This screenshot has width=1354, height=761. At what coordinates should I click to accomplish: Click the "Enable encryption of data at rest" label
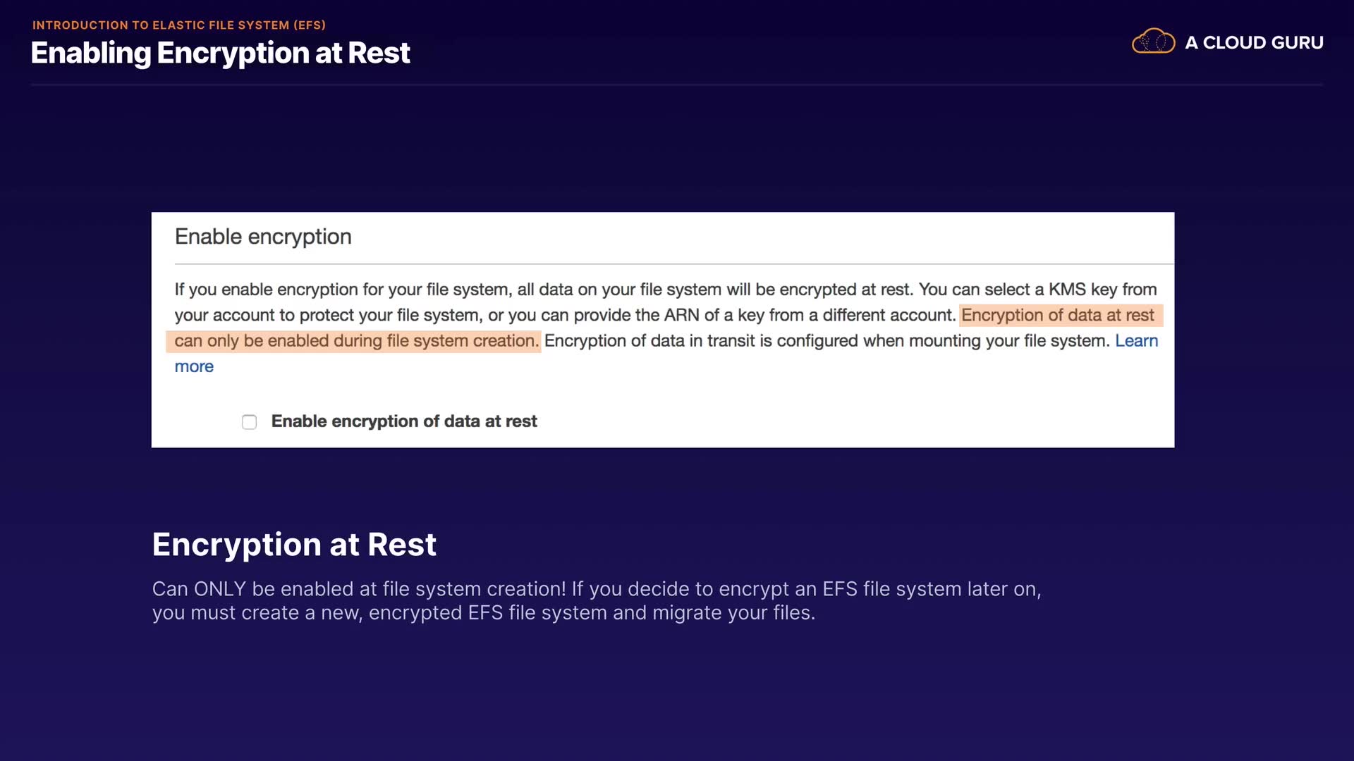click(x=404, y=421)
